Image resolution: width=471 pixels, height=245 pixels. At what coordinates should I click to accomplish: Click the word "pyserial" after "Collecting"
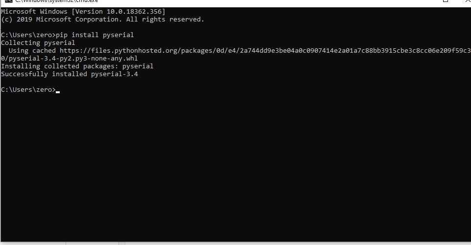tap(59, 43)
